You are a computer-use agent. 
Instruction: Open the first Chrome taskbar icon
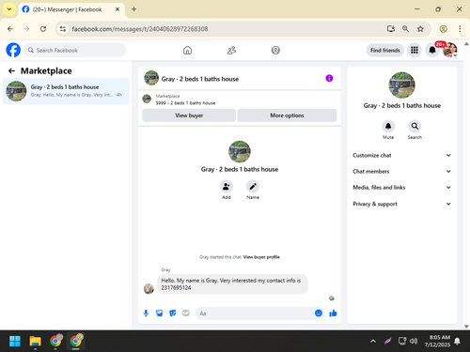pyautogui.click(x=55, y=341)
